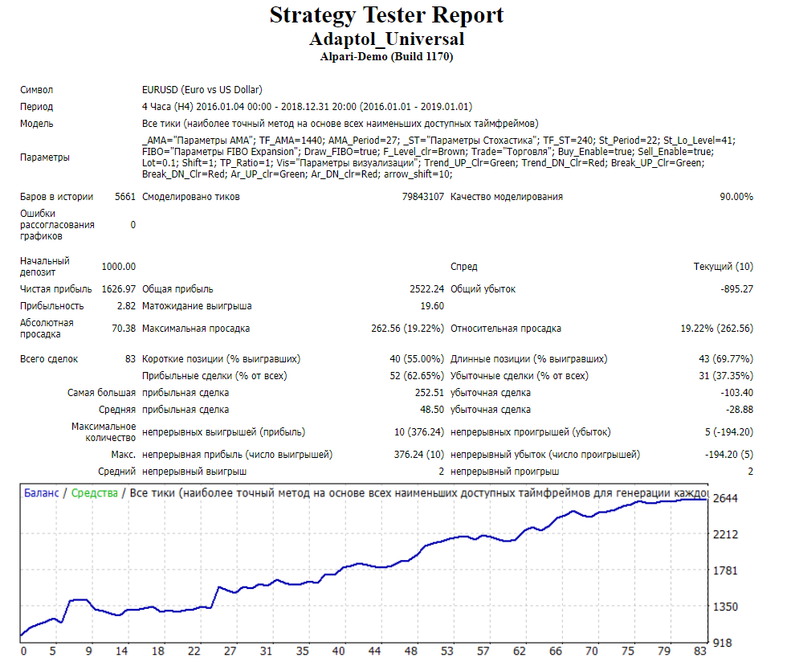Click the 2644 axis label on chart
Viewport: 791px width, 662px height.
click(x=725, y=499)
